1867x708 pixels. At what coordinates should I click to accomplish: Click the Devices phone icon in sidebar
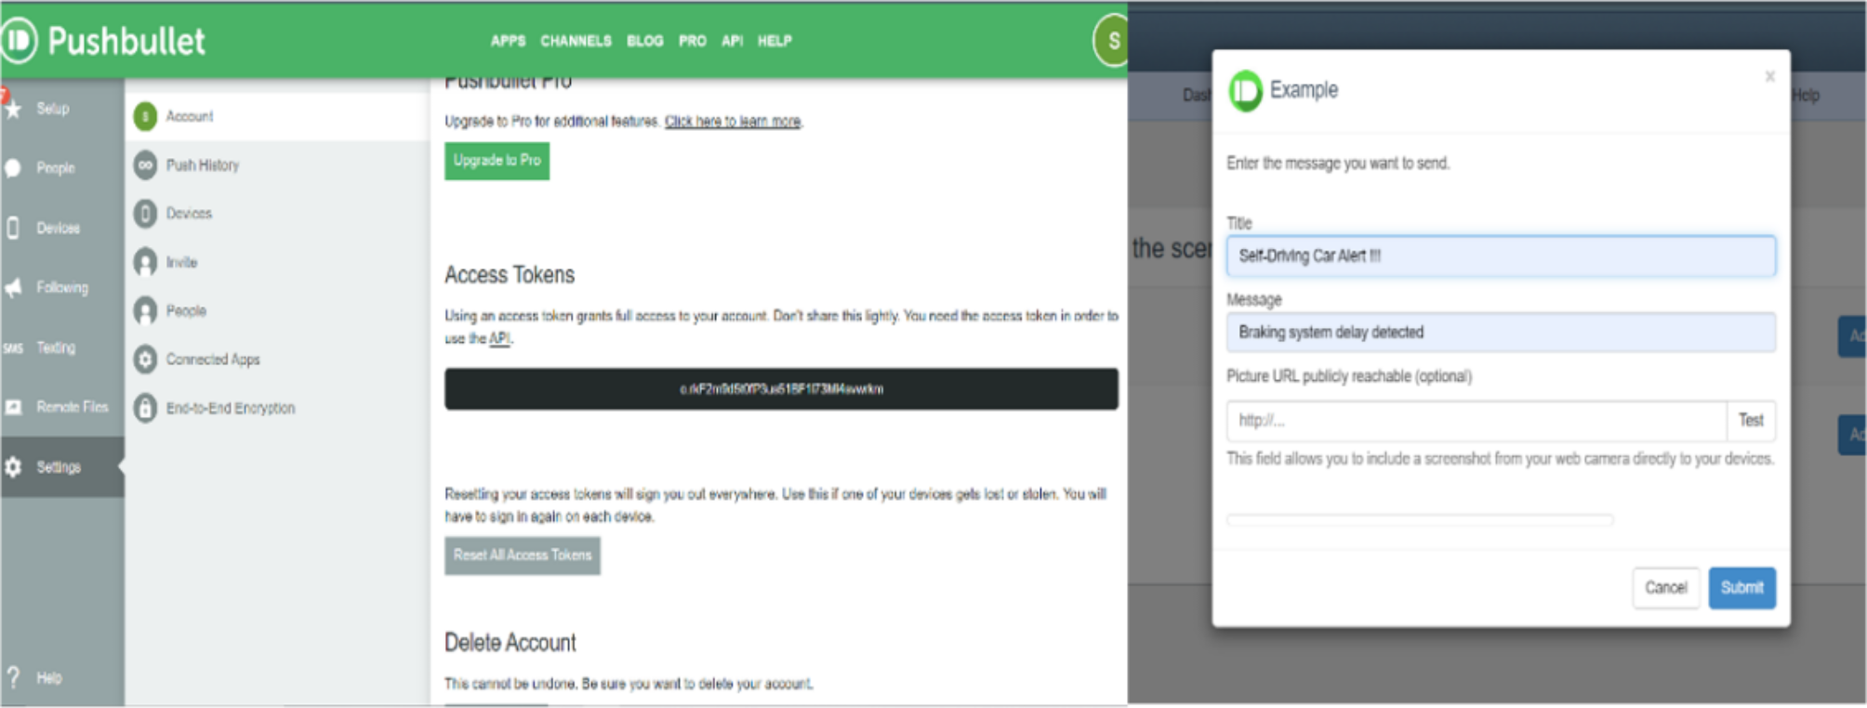click(x=13, y=228)
